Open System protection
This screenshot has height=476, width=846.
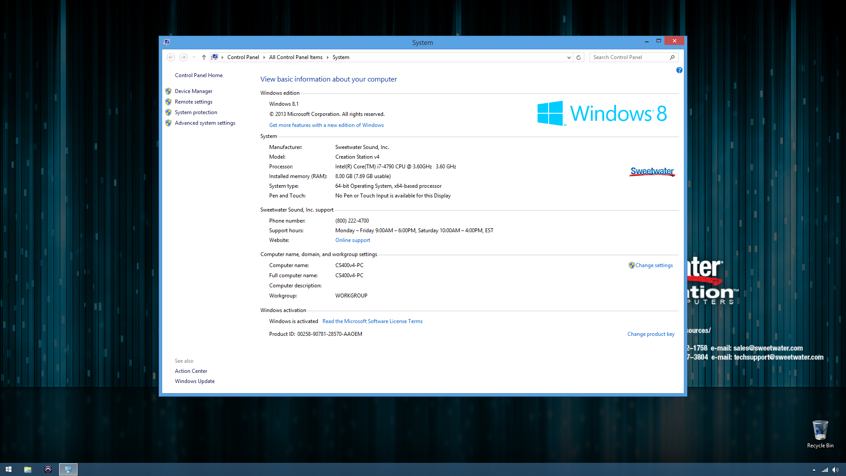pyautogui.click(x=196, y=112)
